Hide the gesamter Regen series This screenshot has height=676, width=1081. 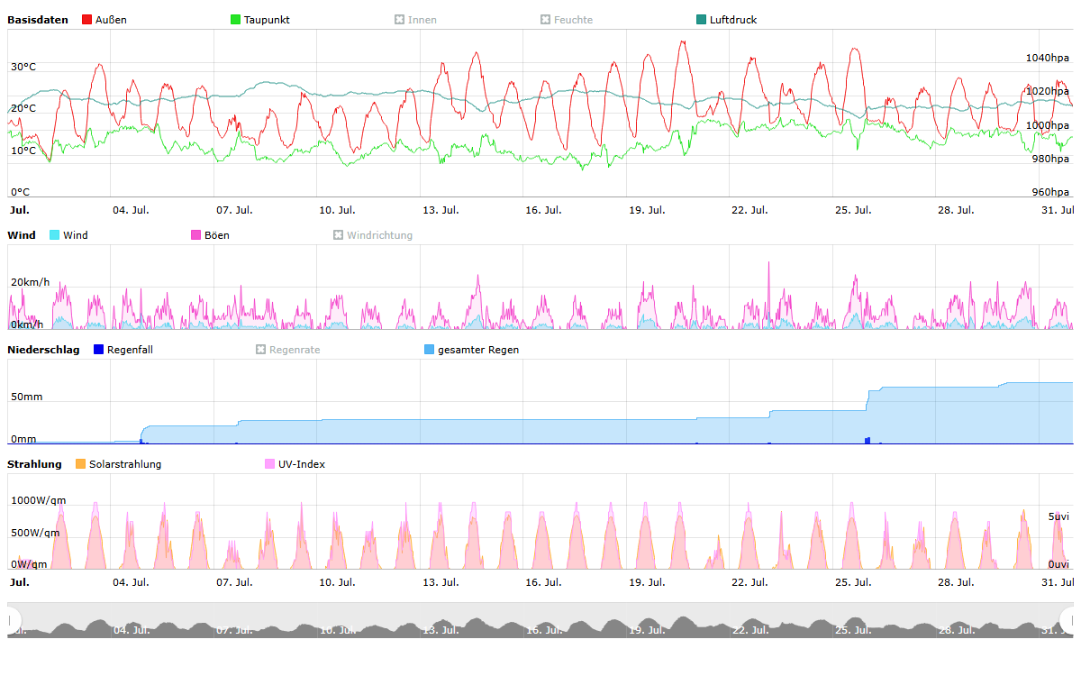(x=430, y=350)
